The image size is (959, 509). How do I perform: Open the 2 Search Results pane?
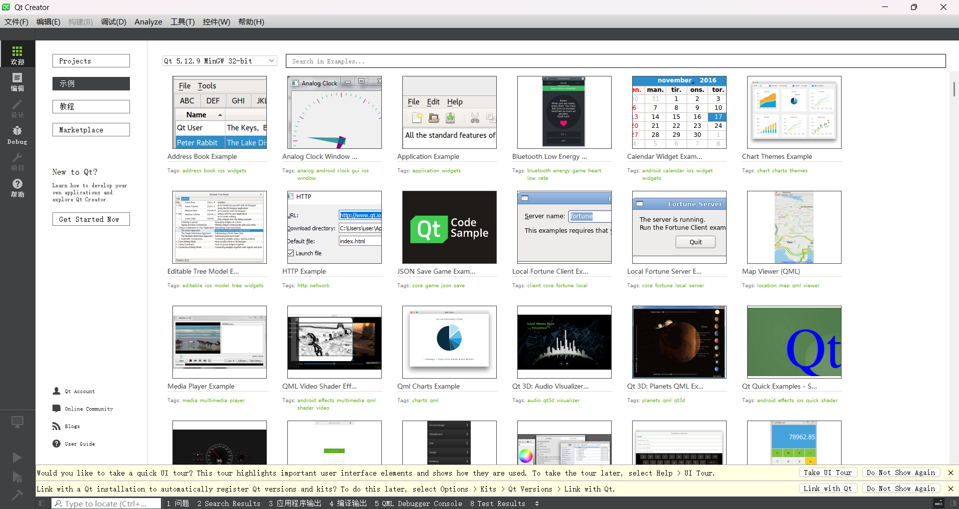[229, 503]
